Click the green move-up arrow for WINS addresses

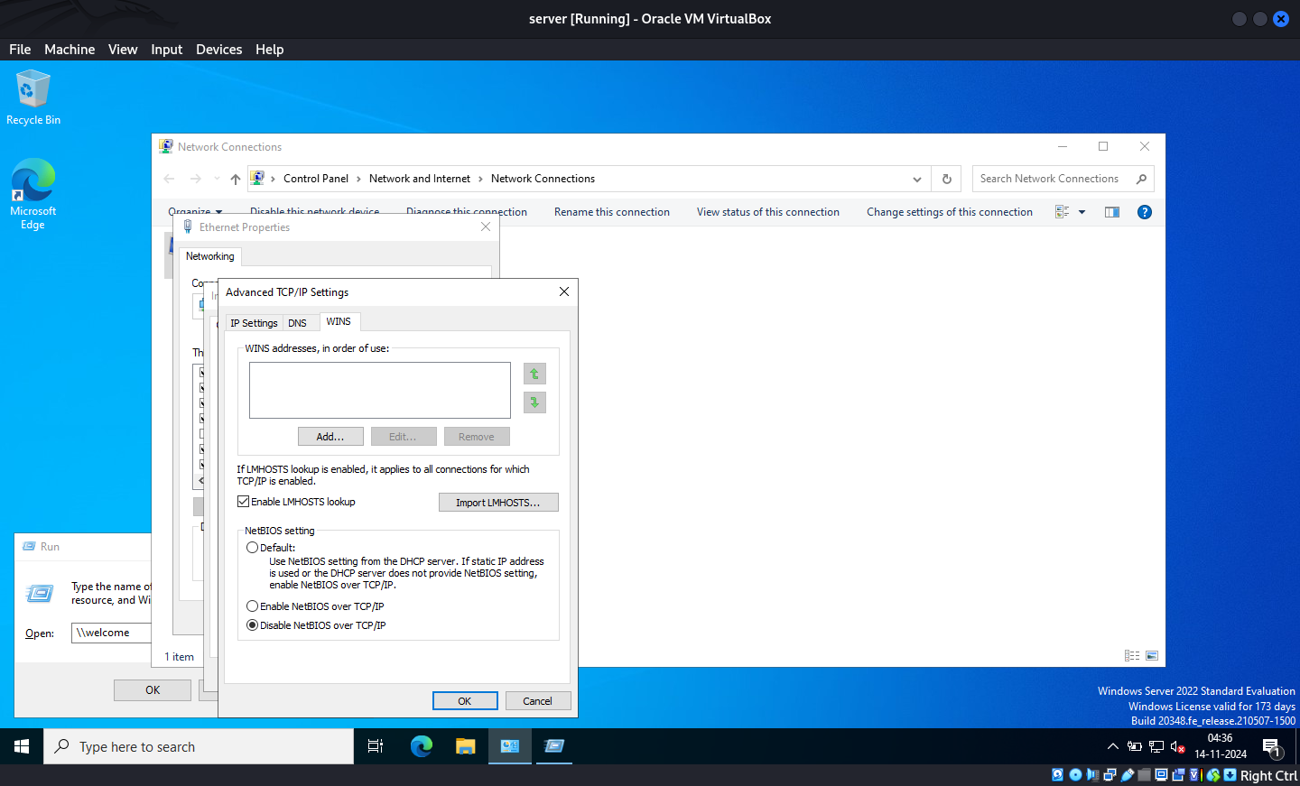point(534,374)
